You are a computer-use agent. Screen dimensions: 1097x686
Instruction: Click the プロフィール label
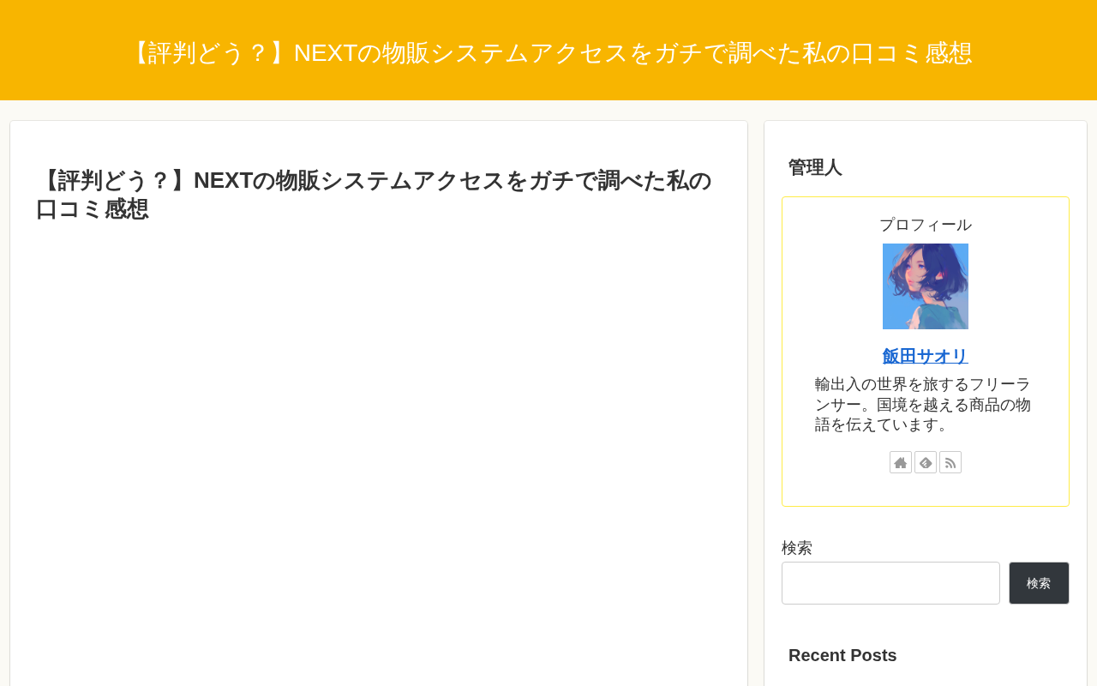[x=926, y=225]
